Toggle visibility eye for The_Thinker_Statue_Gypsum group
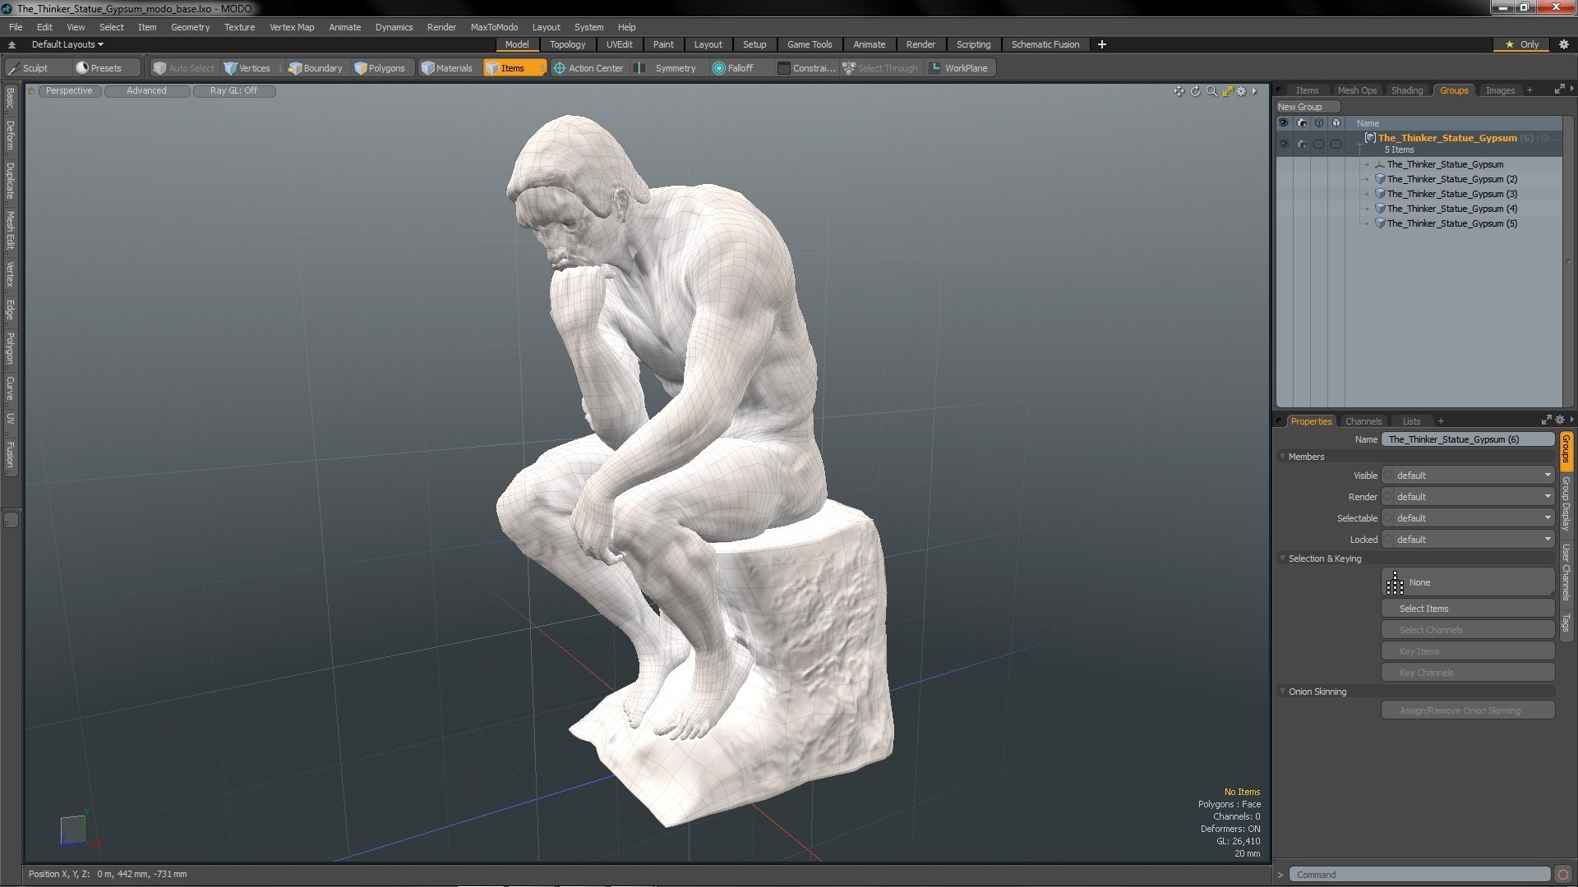 tap(1284, 144)
